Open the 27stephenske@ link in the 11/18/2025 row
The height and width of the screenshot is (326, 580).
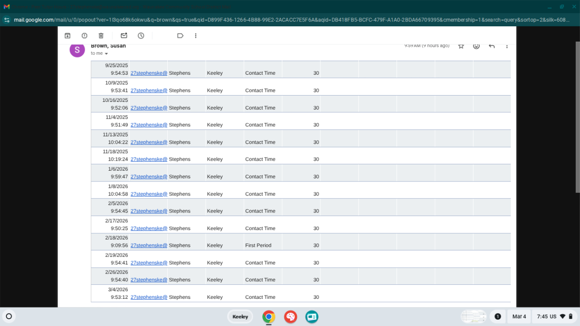point(149,159)
